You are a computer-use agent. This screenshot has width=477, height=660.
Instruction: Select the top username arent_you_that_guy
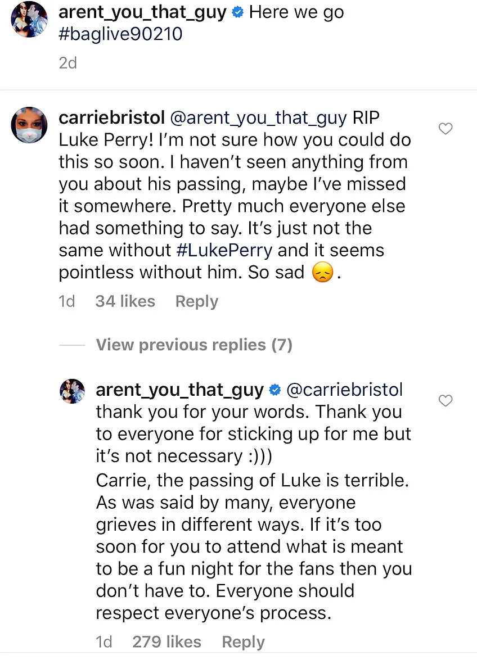click(x=145, y=12)
